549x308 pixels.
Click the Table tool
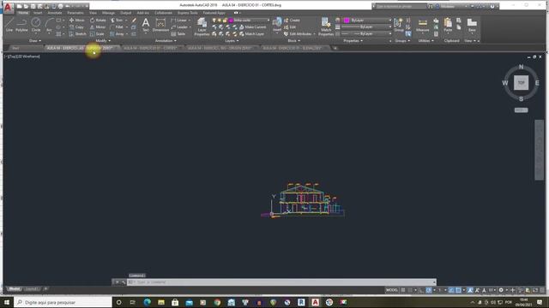point(178,34)
